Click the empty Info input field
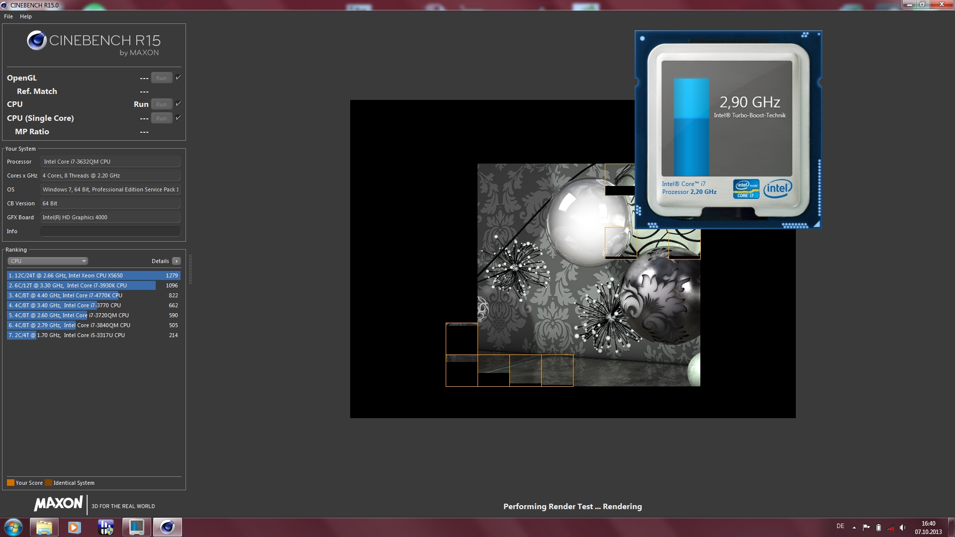This screenshot has height=537, width=955. 110,231
